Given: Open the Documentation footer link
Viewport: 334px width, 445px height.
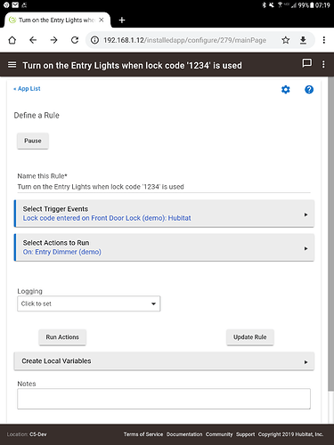Looking at the screenshot, I should coord(184,434).
